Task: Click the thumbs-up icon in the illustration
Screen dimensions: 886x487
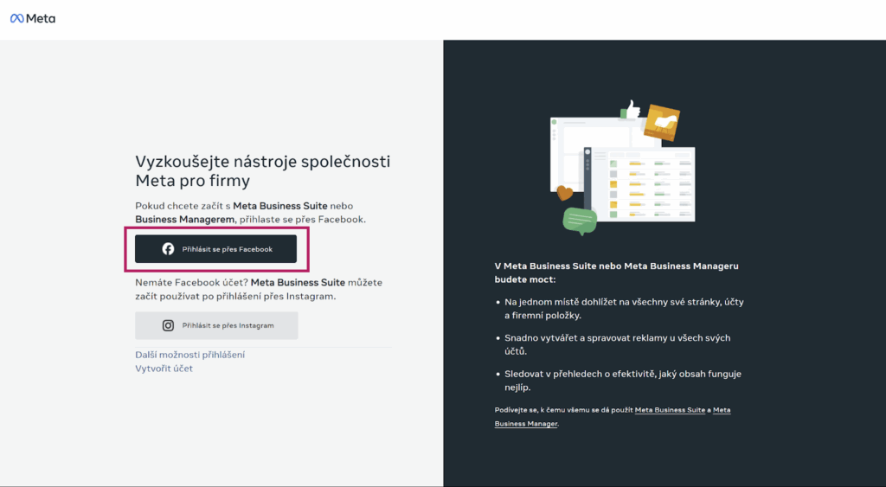Action: (x=629, y=110)
